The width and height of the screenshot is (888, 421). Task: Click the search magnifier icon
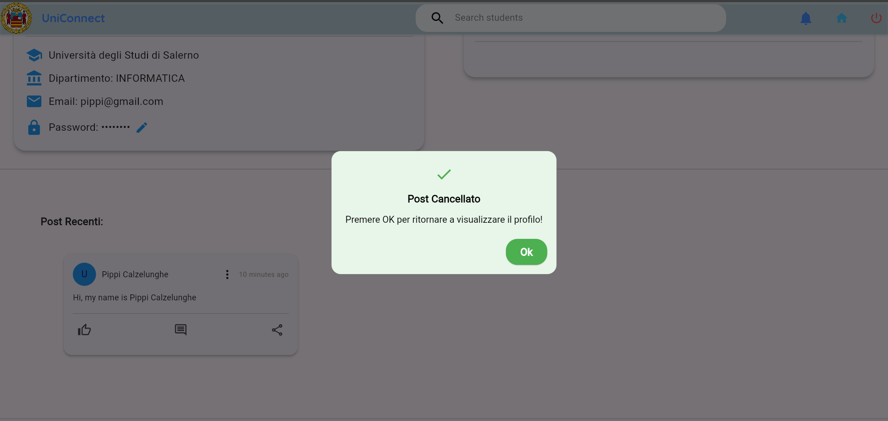point(437,18)
